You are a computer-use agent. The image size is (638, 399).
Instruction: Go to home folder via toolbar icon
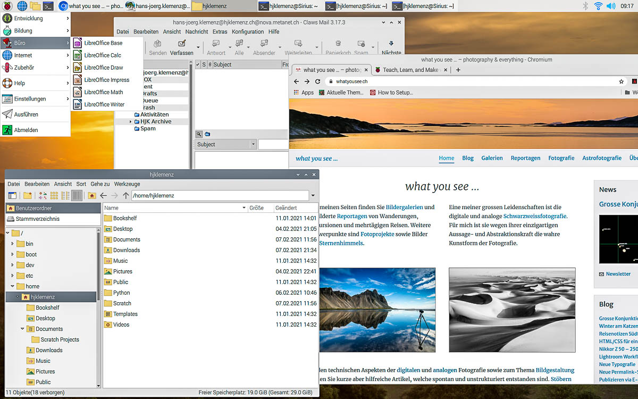coord(92,196)
